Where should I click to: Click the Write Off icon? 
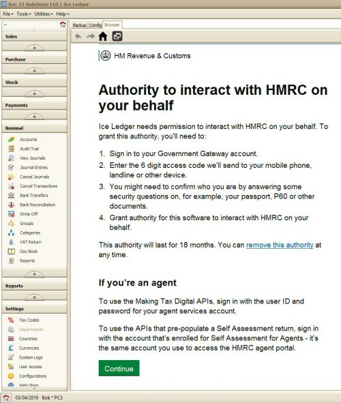tap(11, 214)
